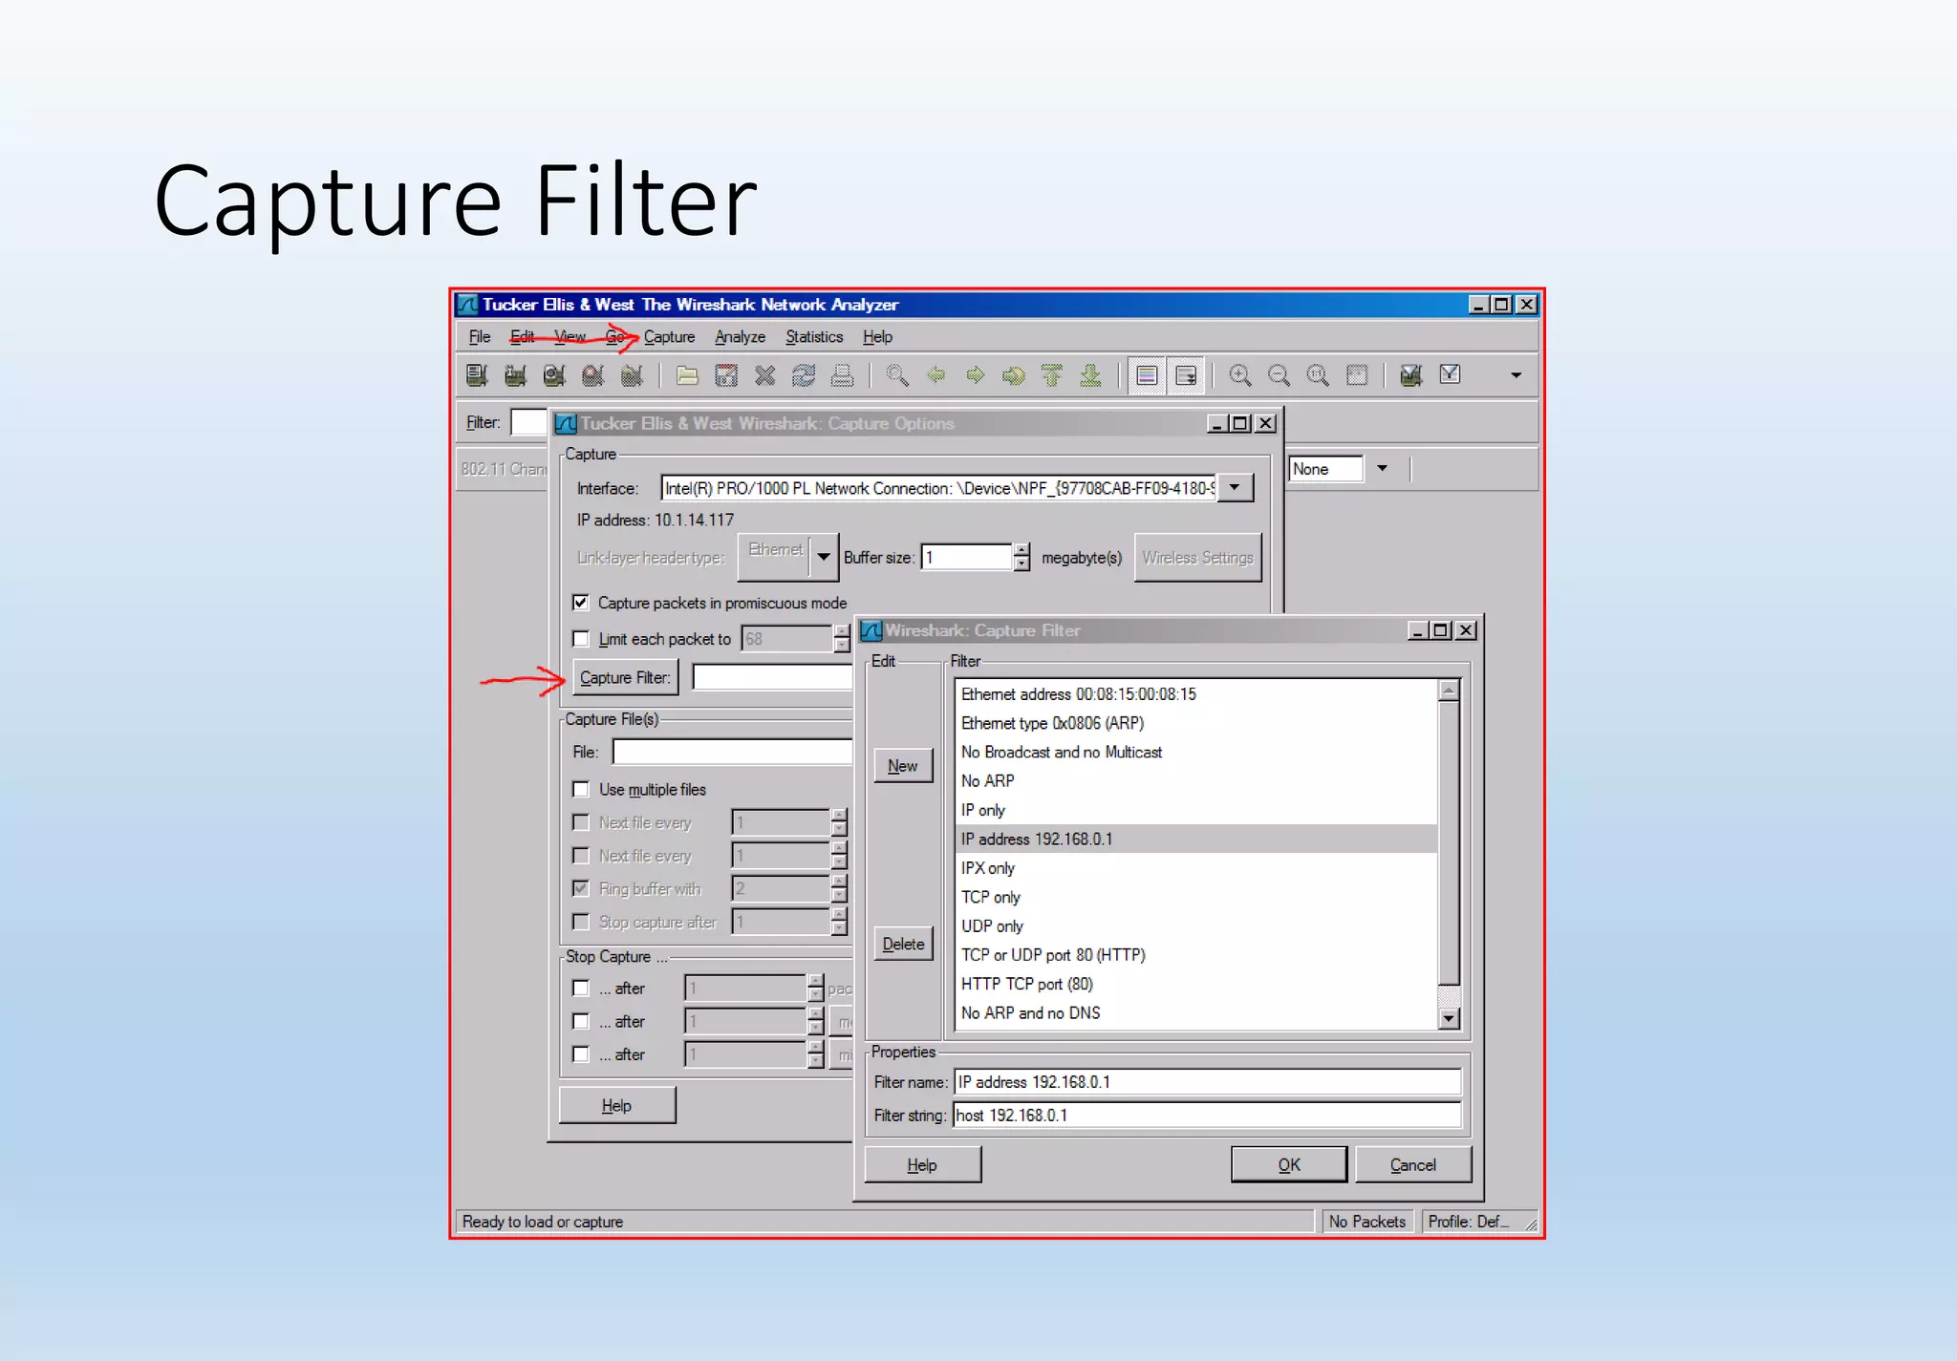The image size is (1957, 1361).
Task: Click the print packets toolbar icon
Action: click(x=842, y=375)
